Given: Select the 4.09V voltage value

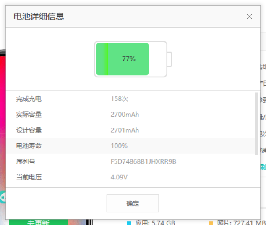Looking at the screenshot, I should coord(119,177).
